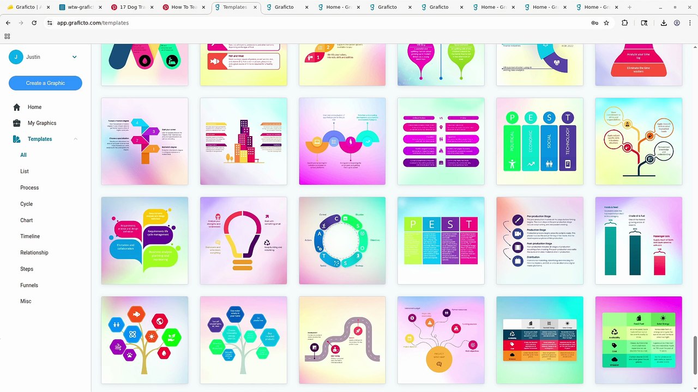
Task: Expand the Justin account dropdown arrow
Action: pos(75,57)
